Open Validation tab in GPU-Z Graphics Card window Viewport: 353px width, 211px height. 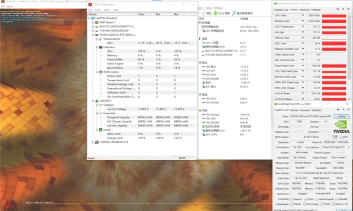tap(316, 110)
